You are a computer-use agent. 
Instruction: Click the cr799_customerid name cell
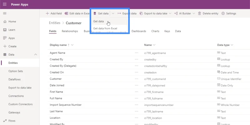tap(155, 79)
